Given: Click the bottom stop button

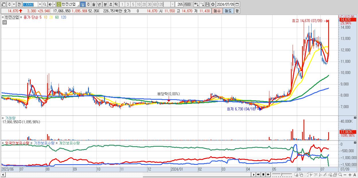Looking at the screenshot, I should pos(263,175).
